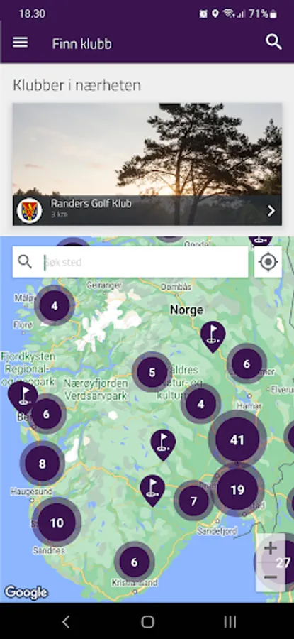Expand the cluster marked 10 near Sandnes

(x=57, y=523)
